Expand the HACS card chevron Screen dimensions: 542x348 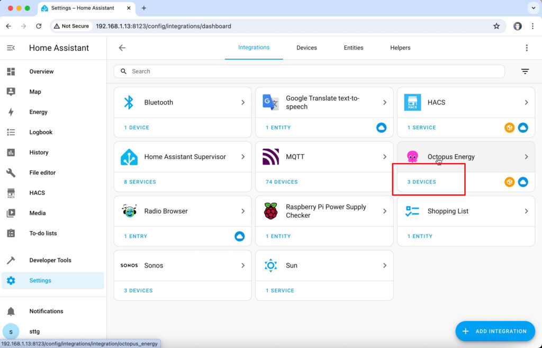(x=527, y=102)
